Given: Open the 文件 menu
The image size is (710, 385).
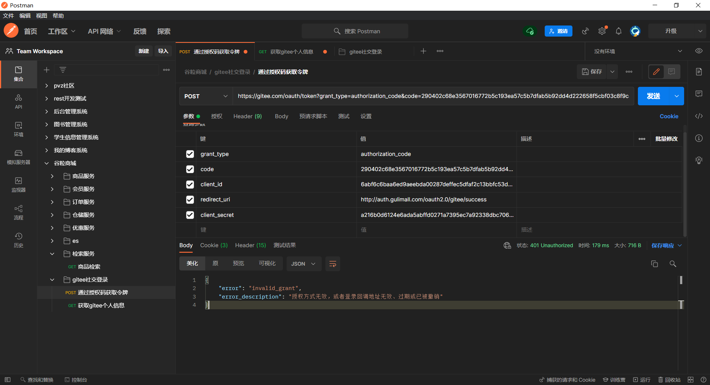Looking at the screenshot, I should (8, 16).
